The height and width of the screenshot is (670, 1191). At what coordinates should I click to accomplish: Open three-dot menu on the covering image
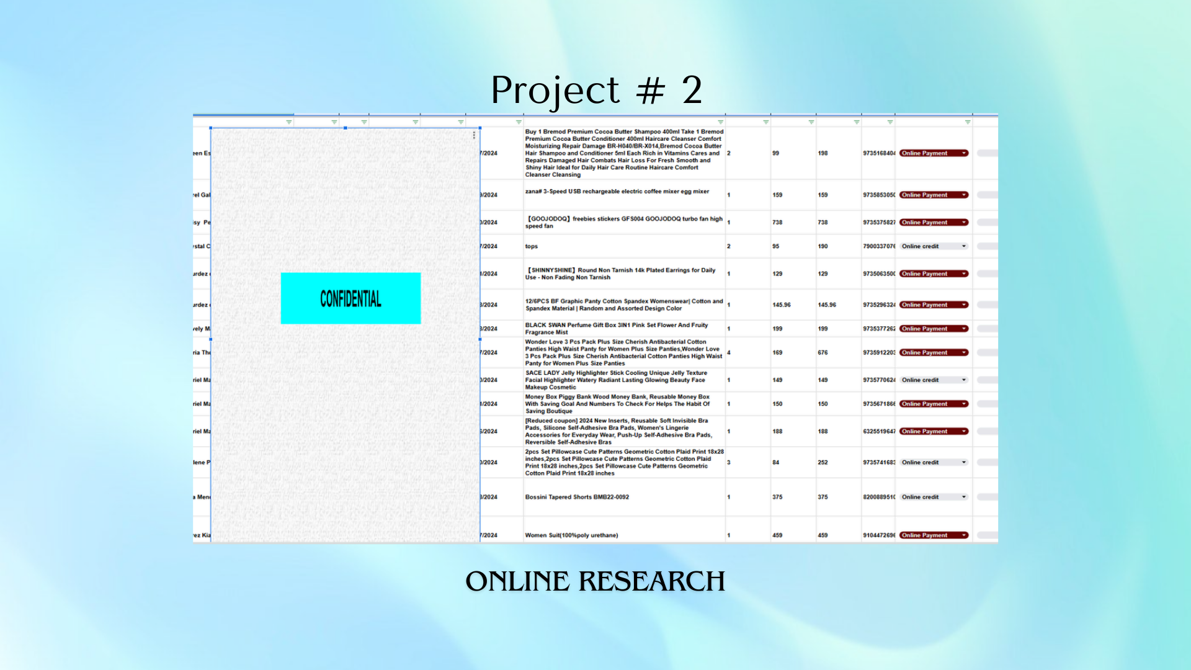pyautogui.click(x=474, y=135)
